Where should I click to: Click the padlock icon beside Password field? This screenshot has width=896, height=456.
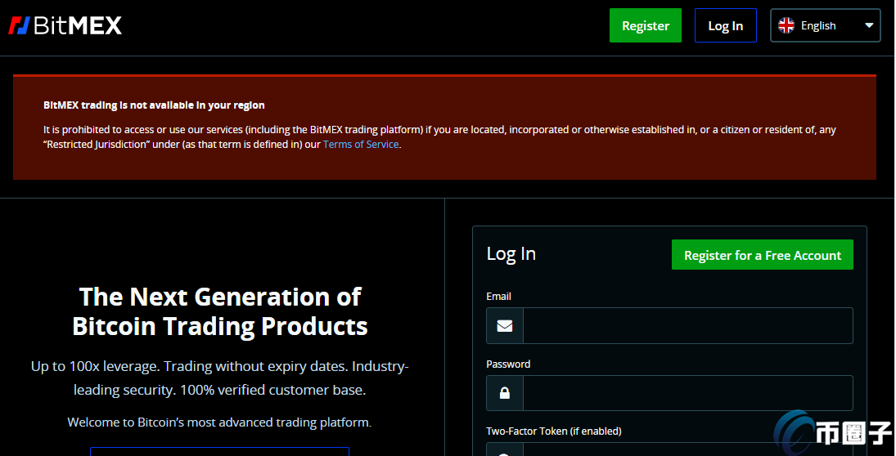pos(505,393)
